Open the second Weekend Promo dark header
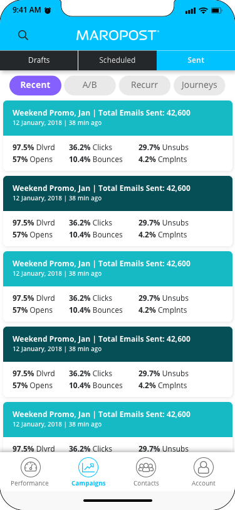 (118, 193)
